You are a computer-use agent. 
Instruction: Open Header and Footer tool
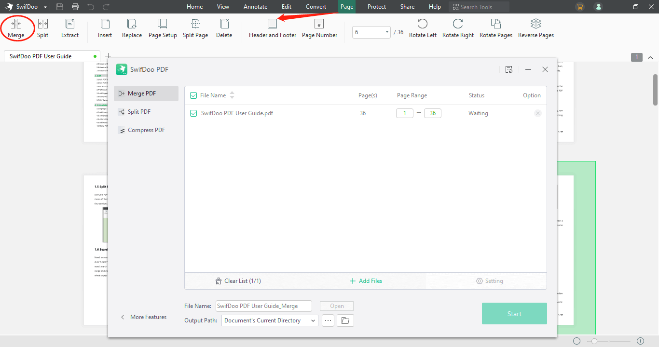click(x=273, y=28)
